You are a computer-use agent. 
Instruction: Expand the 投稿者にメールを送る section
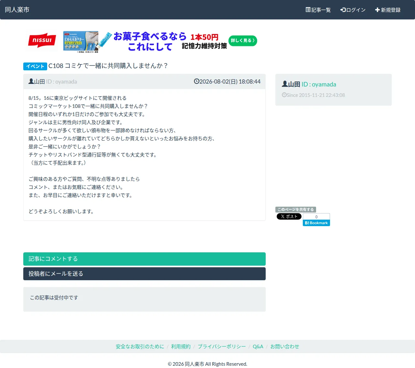[x=144, y=274]
